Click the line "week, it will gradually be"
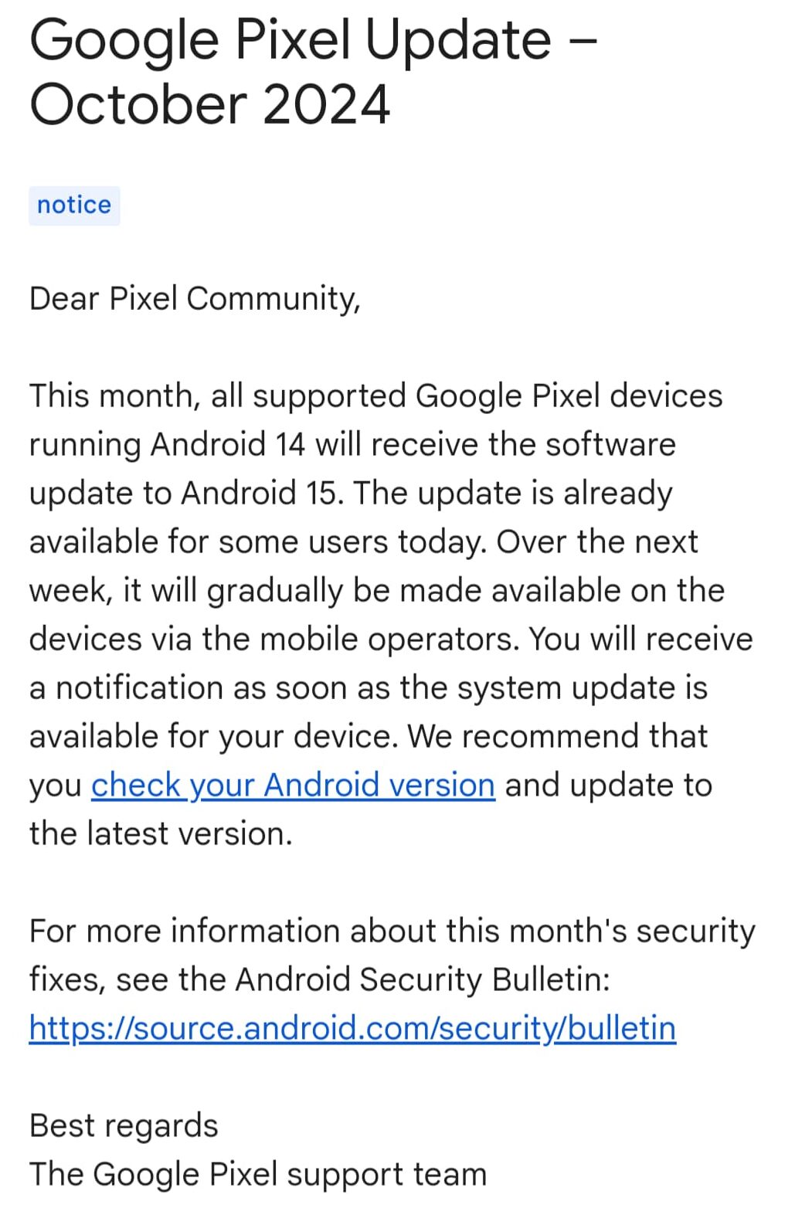 coord(377,591)
